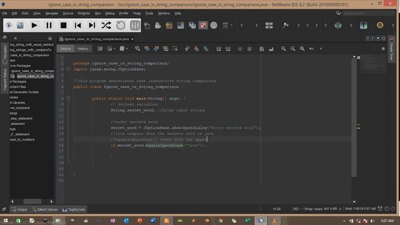Screen dimensions: 400x225
Task: Switch to the History view
Action: [83, 49]
